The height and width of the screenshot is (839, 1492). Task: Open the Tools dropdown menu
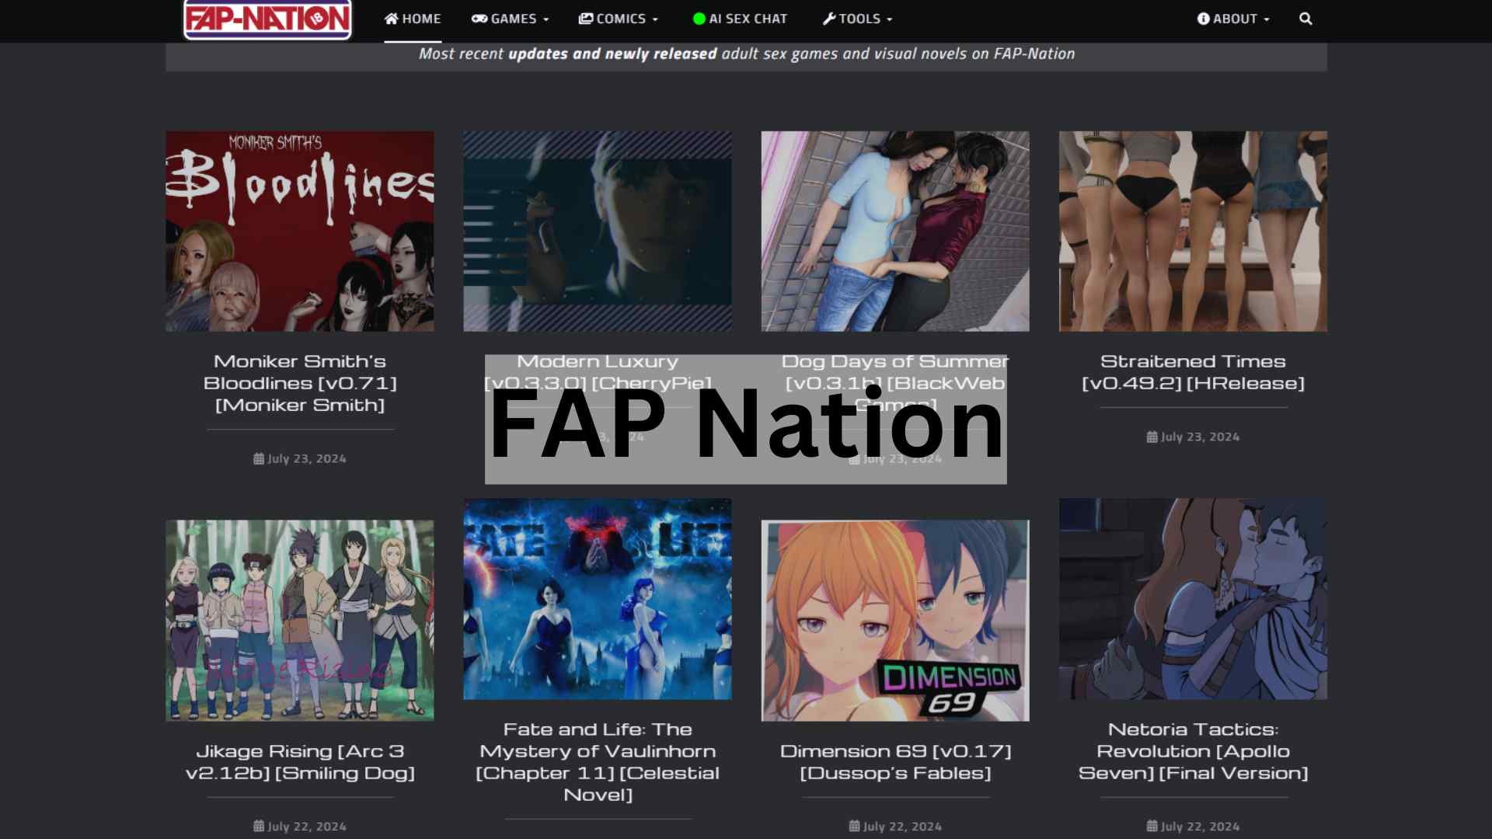click(858, 19)
